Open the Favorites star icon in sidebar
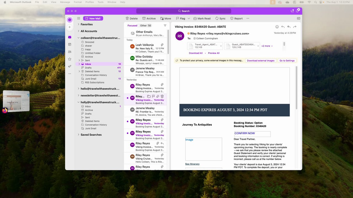Viewport: 353px width, 198px height. click(x=69, y=59)
